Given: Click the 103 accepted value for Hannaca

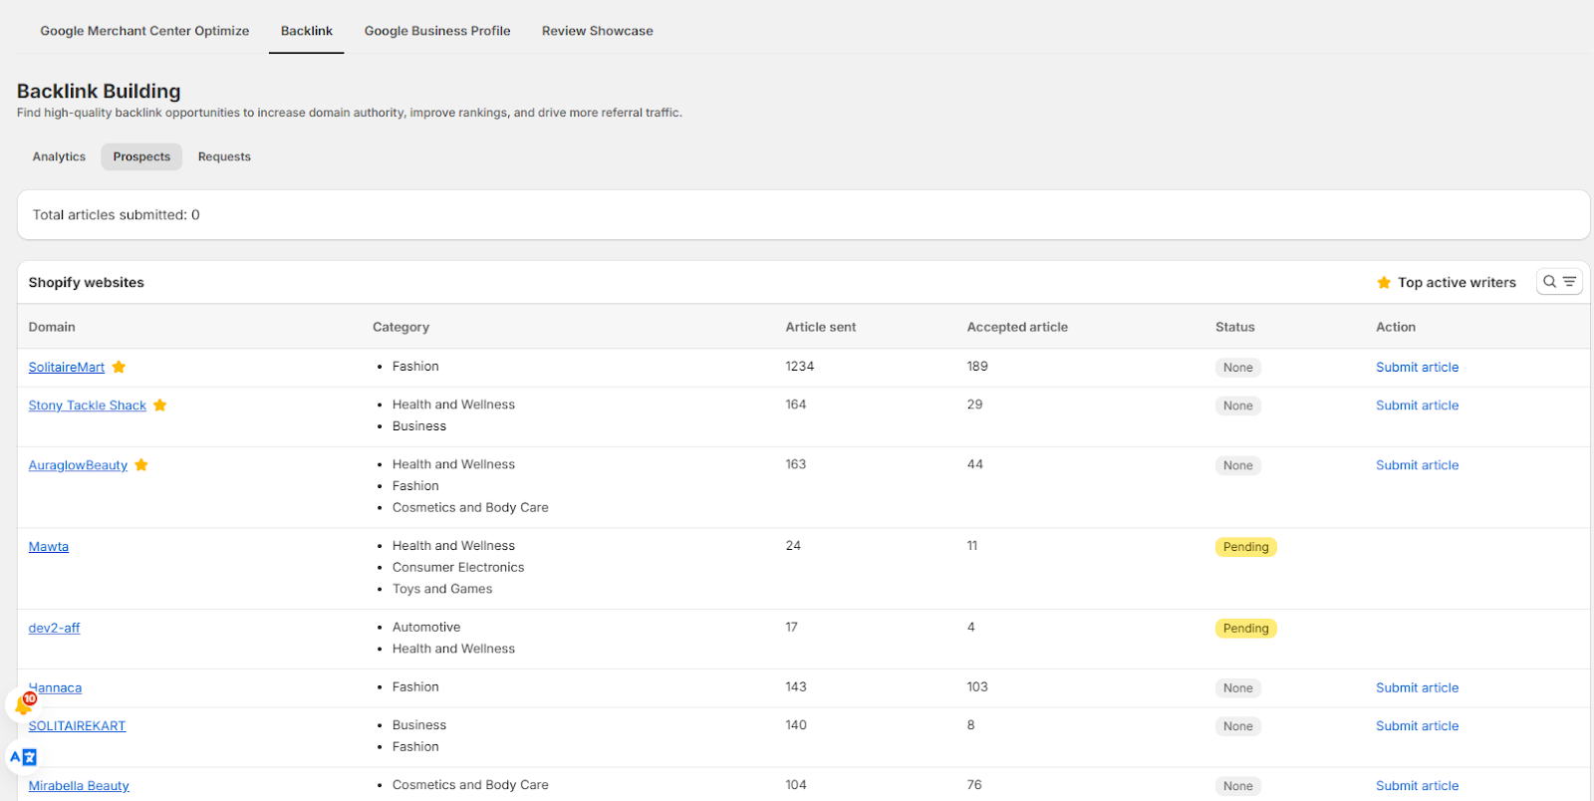Looking at the screenshot, I should [x=977, y=687].
